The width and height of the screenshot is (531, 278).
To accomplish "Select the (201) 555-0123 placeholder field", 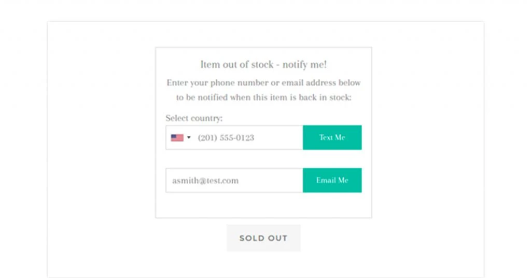I will tap(234, 137).
